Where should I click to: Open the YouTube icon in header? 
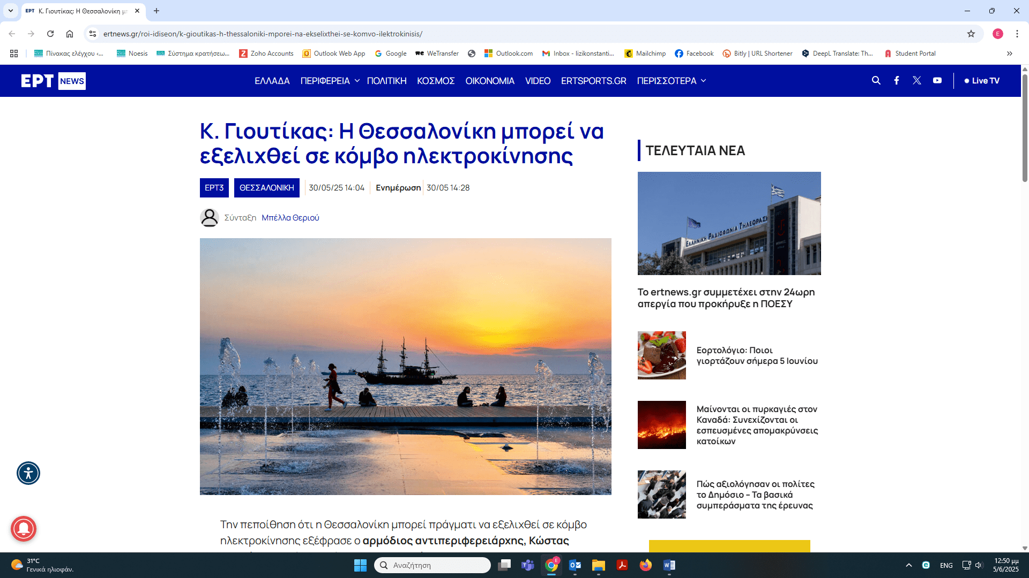pyautogui.click(x=937, y=80)
